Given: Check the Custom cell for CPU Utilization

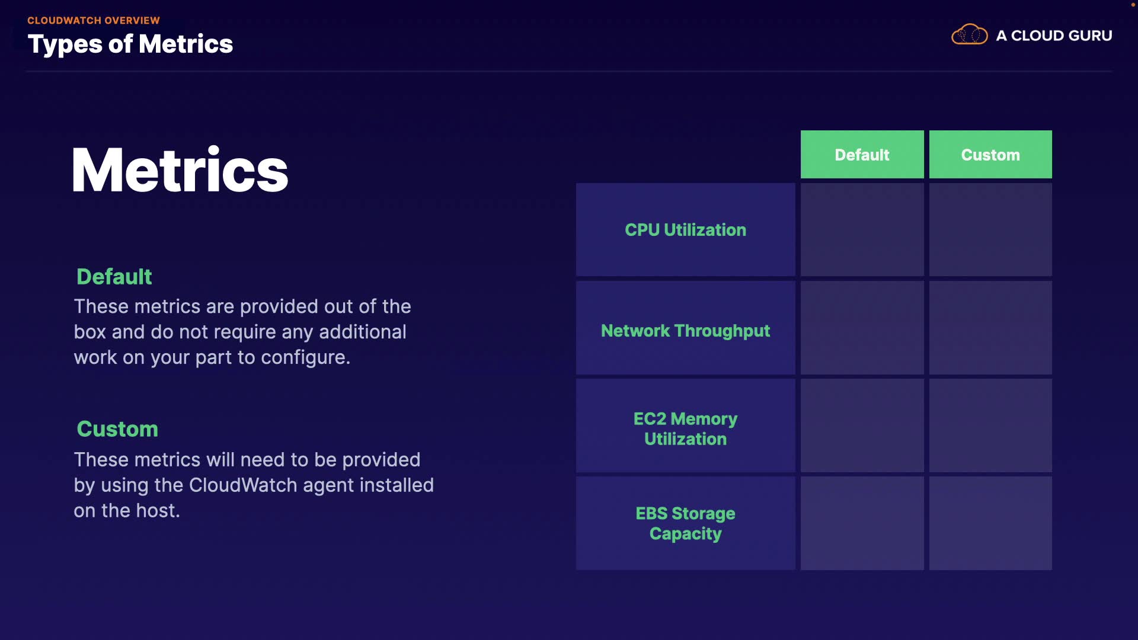Looking at the screenshot, I should pyautogui.click(x=990, y=230).
